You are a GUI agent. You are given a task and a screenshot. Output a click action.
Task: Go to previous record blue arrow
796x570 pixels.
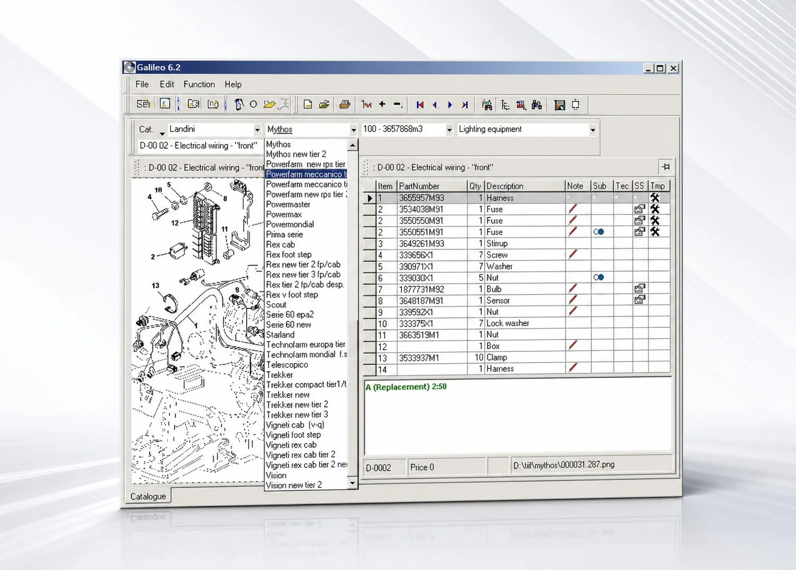pos(435,105)
